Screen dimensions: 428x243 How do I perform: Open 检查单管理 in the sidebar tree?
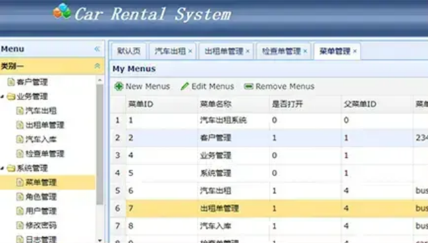coord(45,153)
